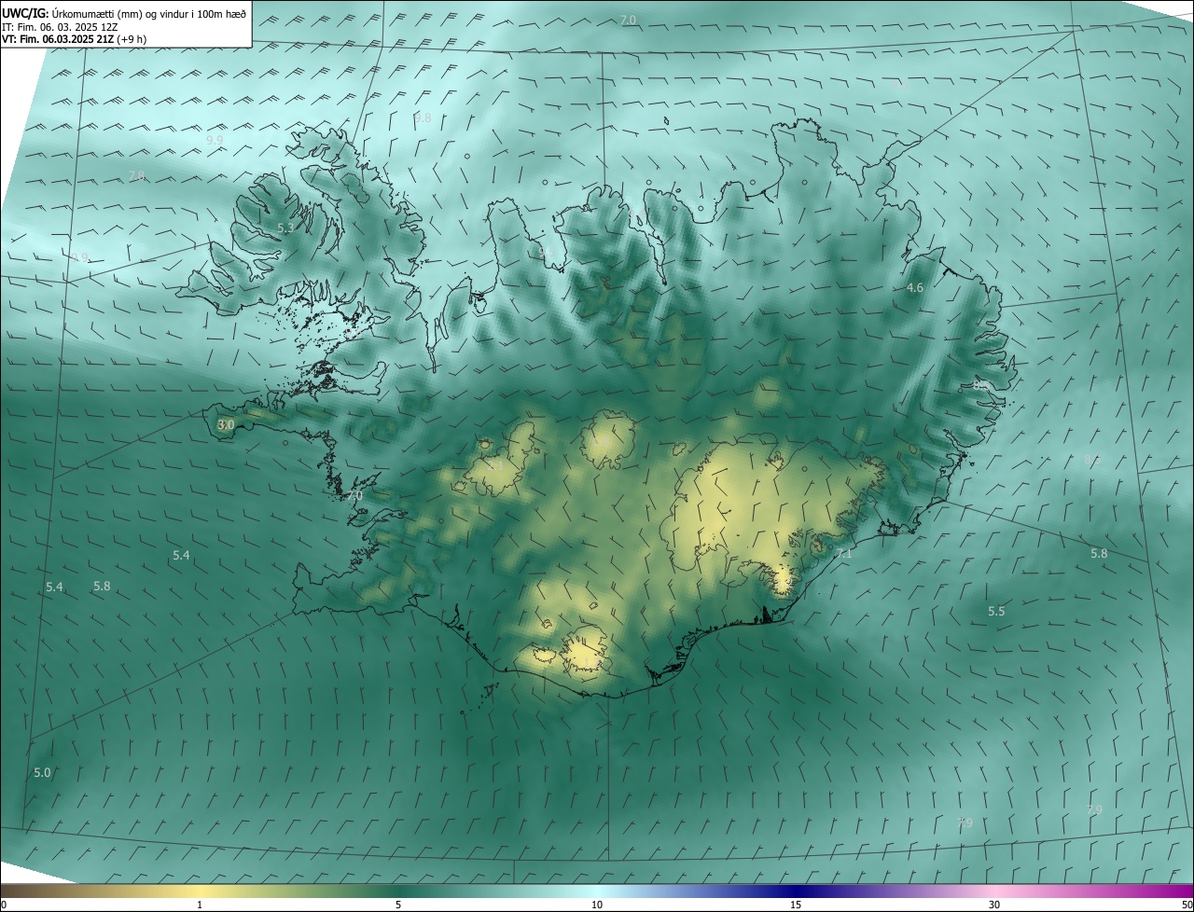Click the '0' label starting the color scale
Image resolution: width=1194 pixels, height=912 pixels.
click(x=4, y=905)
